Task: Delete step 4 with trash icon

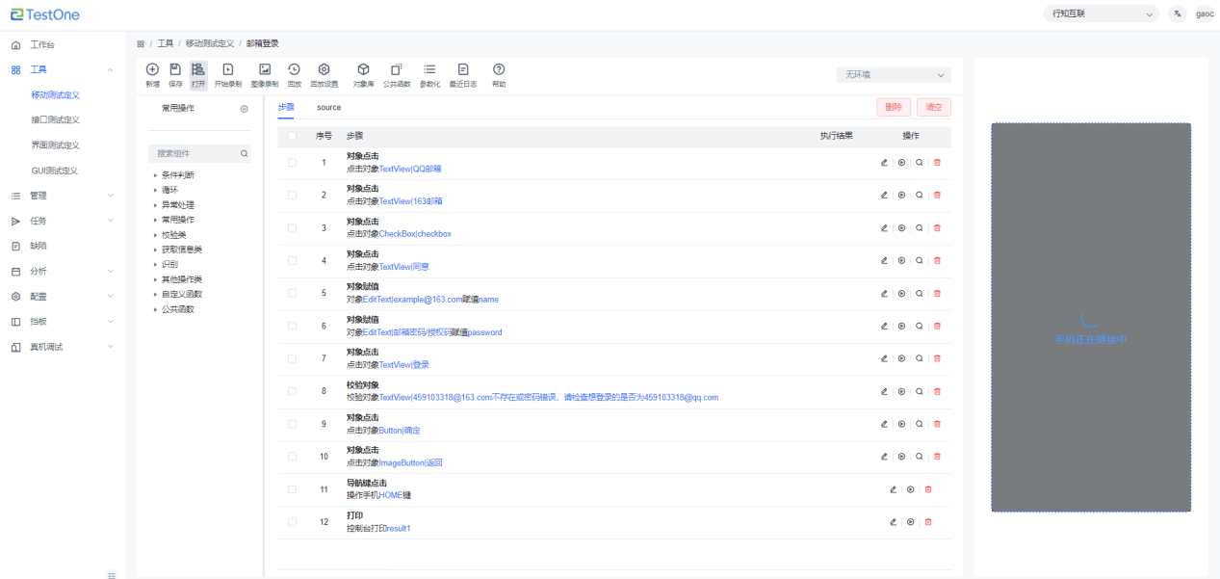Action: [937, 260]
